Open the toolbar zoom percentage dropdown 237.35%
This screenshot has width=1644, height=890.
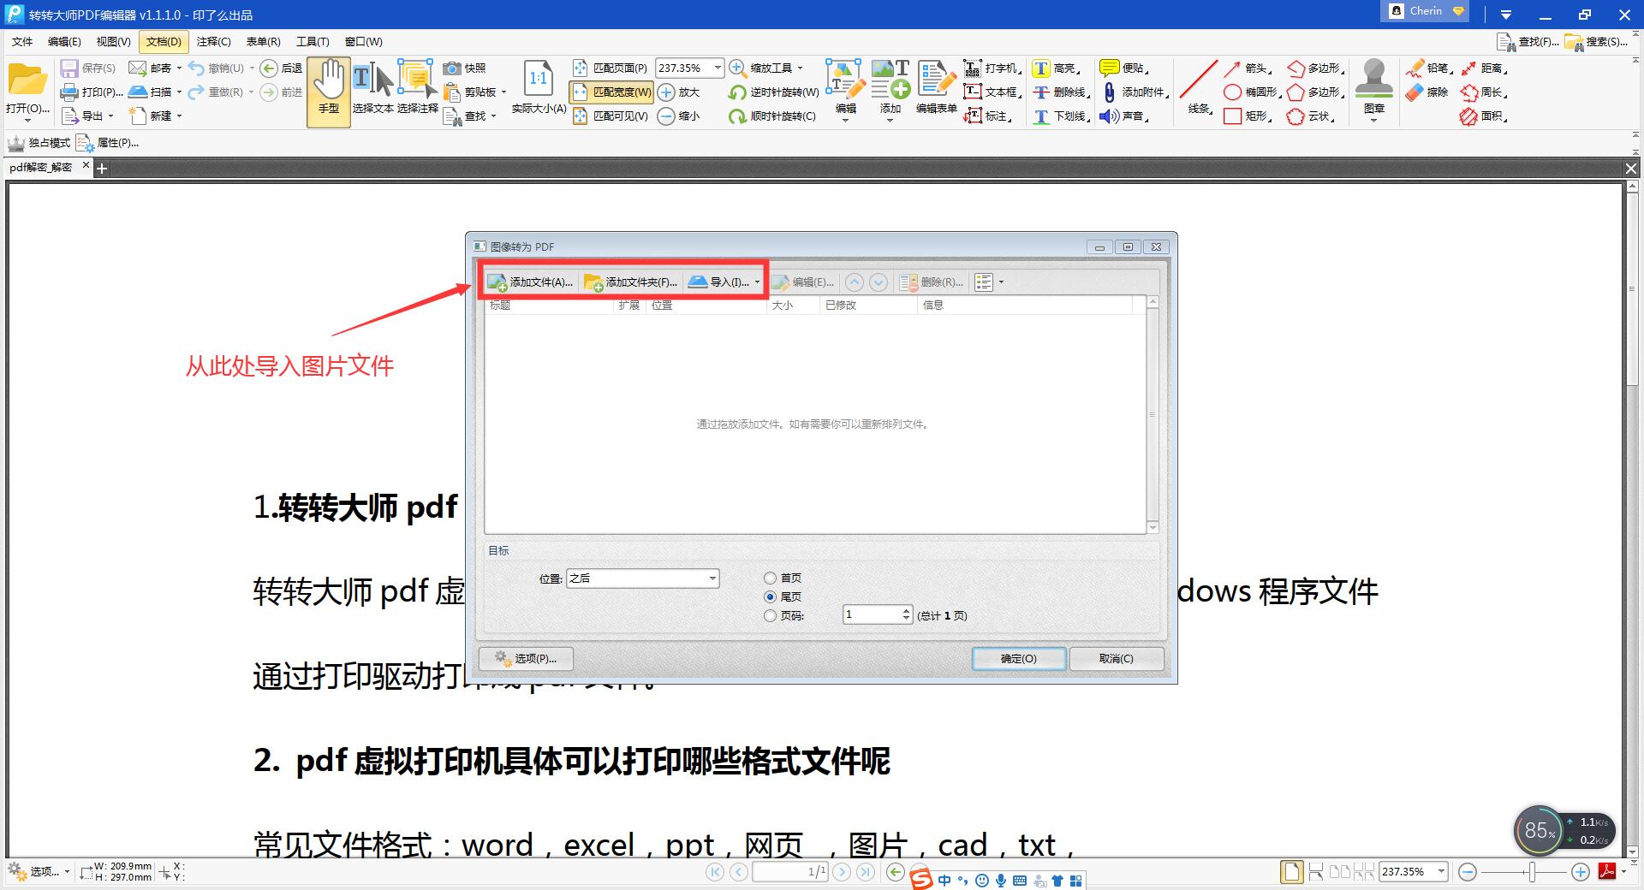(x=718, y=68)
